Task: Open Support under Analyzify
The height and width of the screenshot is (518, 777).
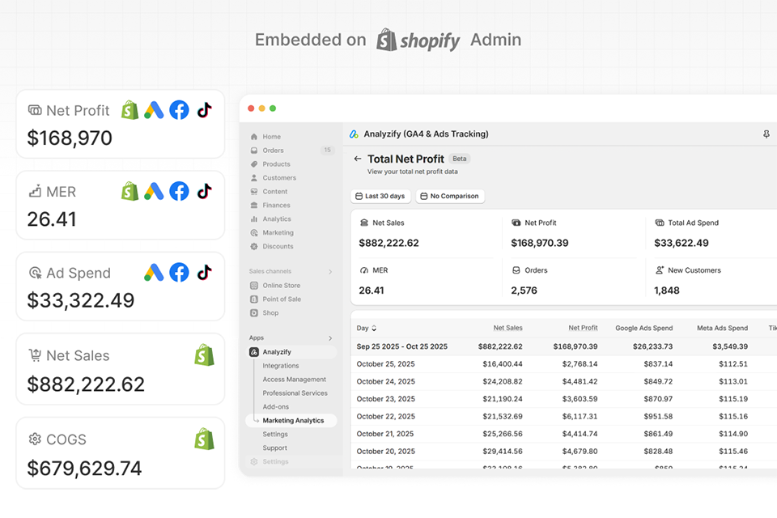Action: [274, 448]
